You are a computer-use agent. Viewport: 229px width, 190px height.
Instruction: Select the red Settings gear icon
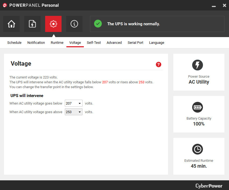pos(53,24)
